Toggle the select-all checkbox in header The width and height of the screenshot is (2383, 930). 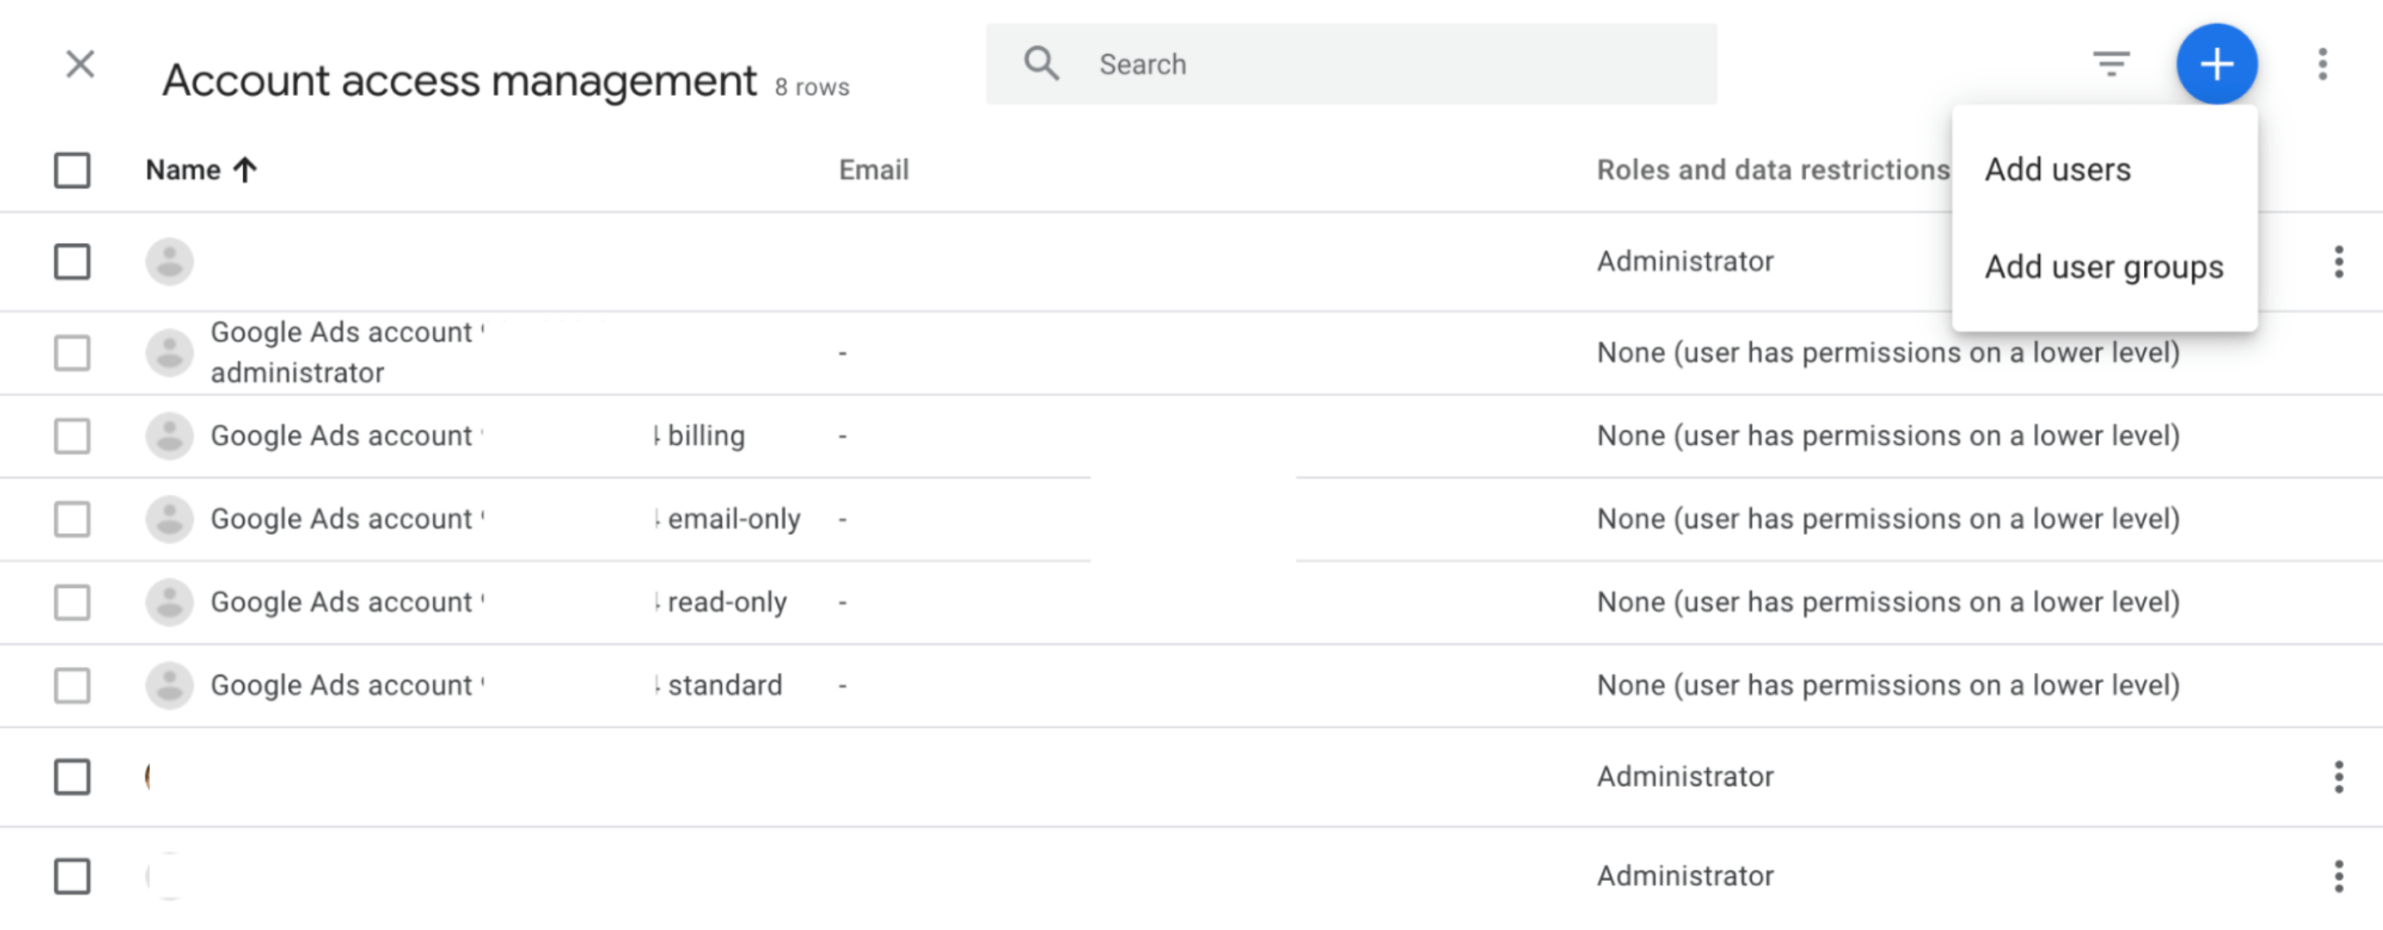[x=72, y=170]
